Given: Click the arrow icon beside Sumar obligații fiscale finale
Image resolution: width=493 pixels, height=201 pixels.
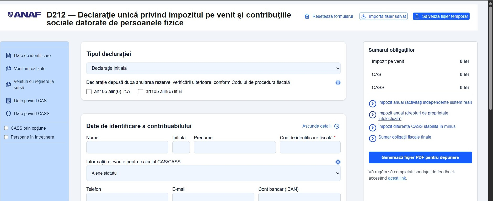Looking at the screenshot, I should (x=372, y=138).
